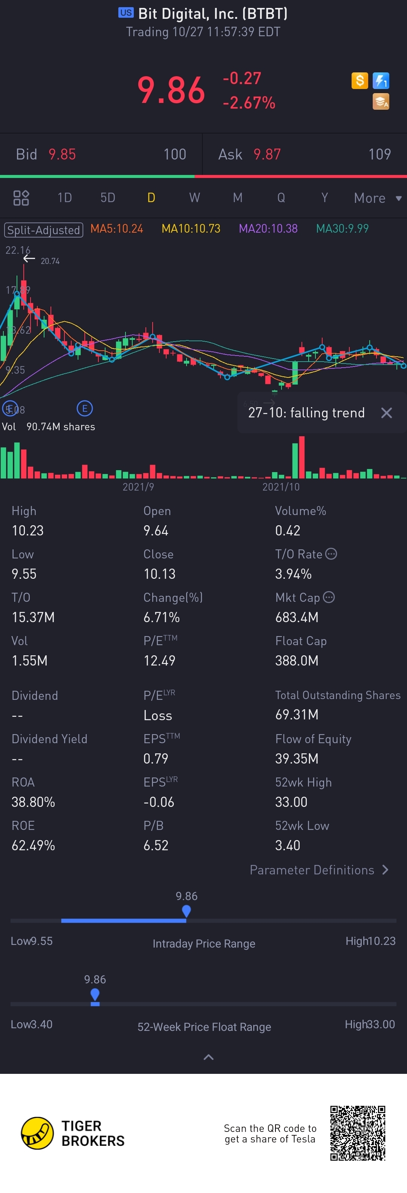Image resolution: width=407 pixels, height=1193 pixels.
Task: Switch to the 5D chart tab
Action: pyautogui.click(x=108, y=198)
